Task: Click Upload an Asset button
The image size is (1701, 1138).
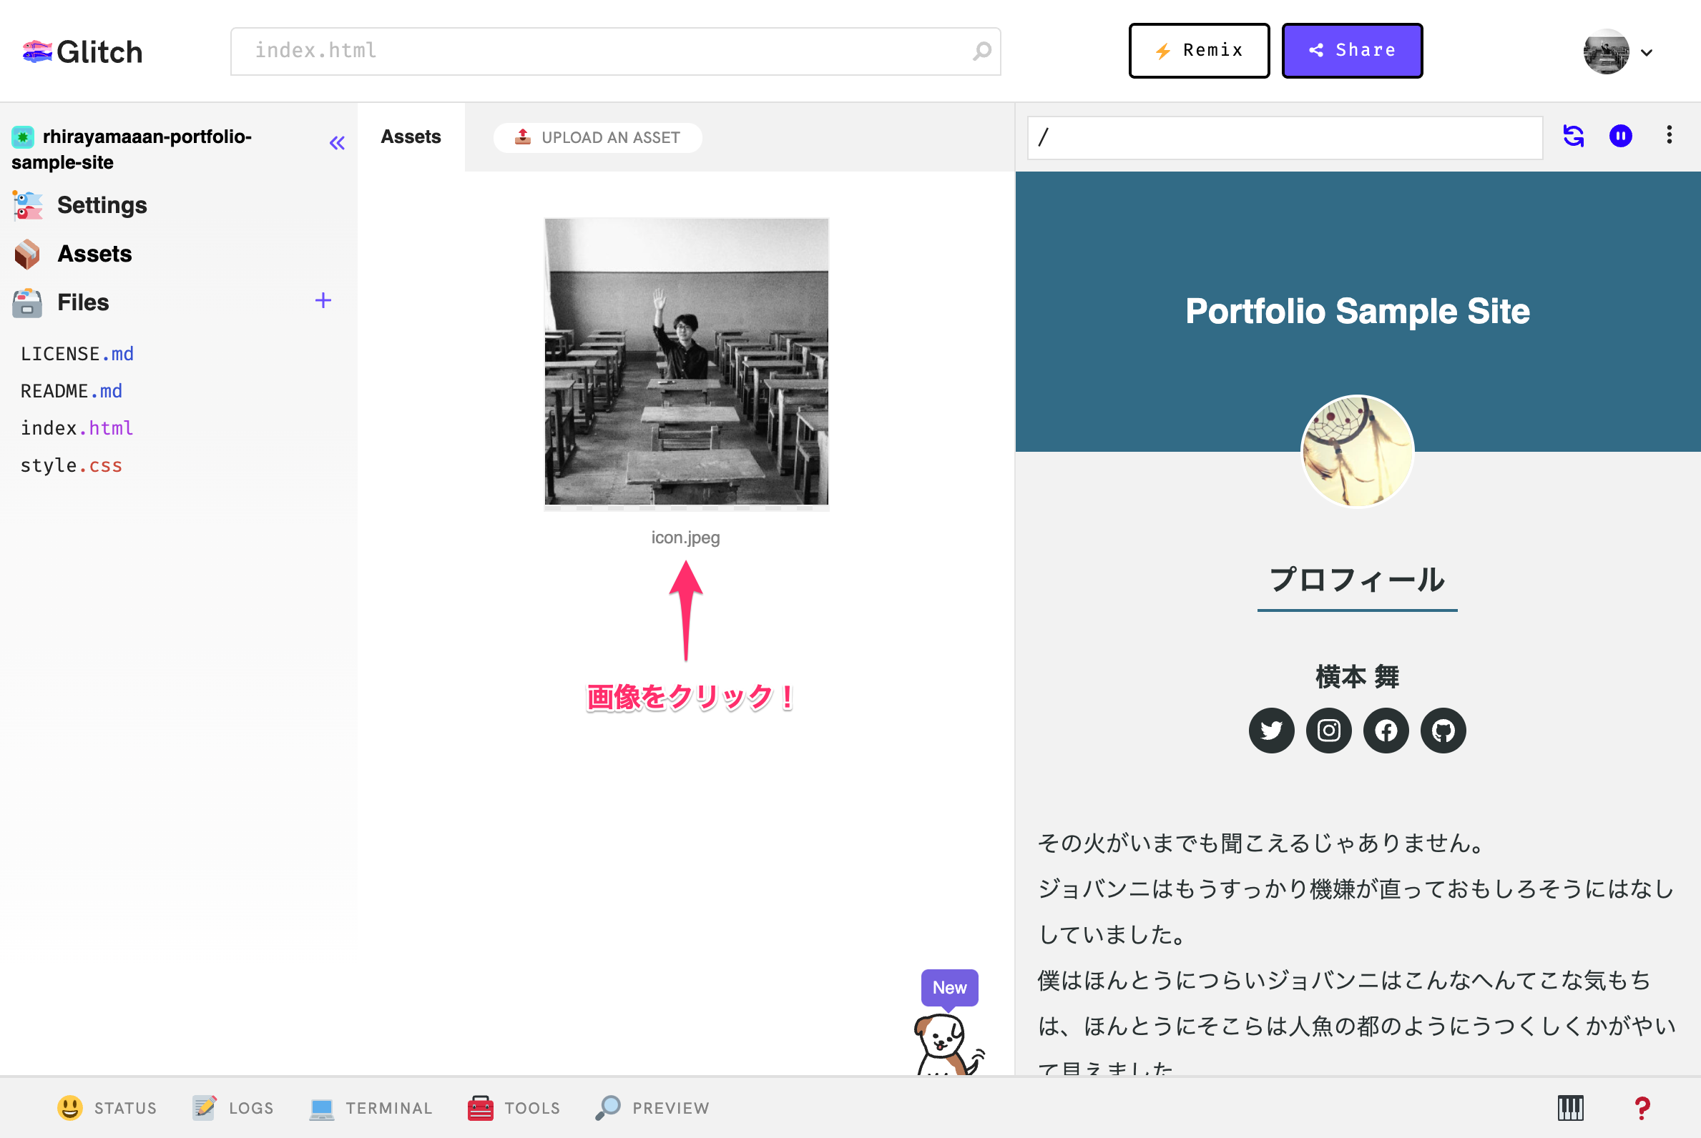Action: [x=598, y=137]
